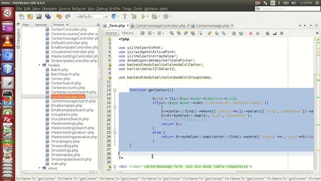Switch to the Services panel tab
The image size is (321, 181).
(x=41, y=25)
